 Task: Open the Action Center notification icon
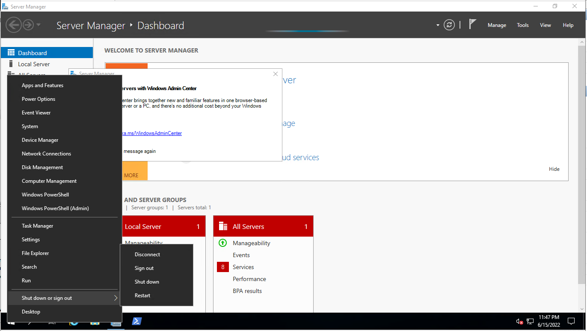571,321
